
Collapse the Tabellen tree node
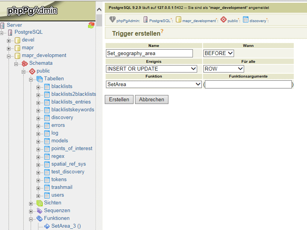pos(31,79)
